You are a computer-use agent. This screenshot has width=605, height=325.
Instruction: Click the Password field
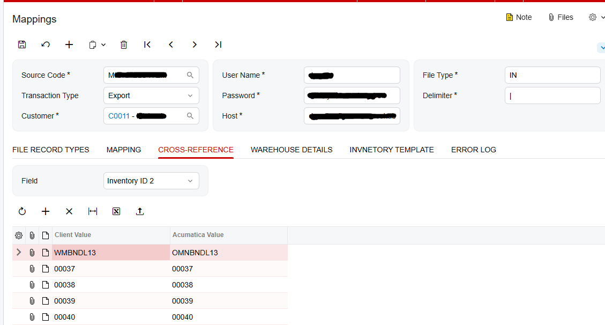[x=352, y=95]
